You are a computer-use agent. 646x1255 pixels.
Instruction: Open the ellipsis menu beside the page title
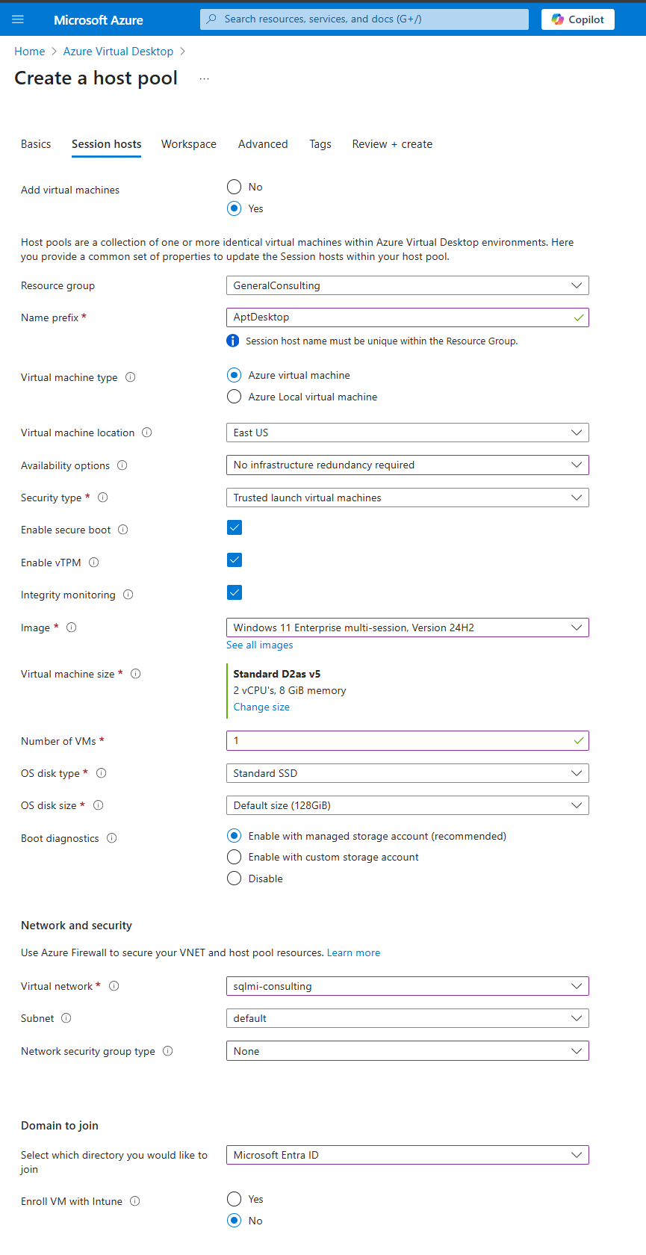point(204,78)
